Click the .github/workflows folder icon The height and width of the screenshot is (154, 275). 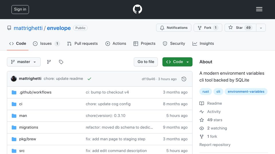pyautogui.click(x=14, y=92)
